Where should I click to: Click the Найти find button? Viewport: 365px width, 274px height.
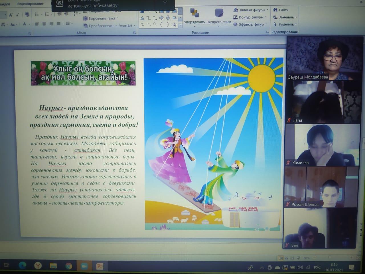pos(281,10)
